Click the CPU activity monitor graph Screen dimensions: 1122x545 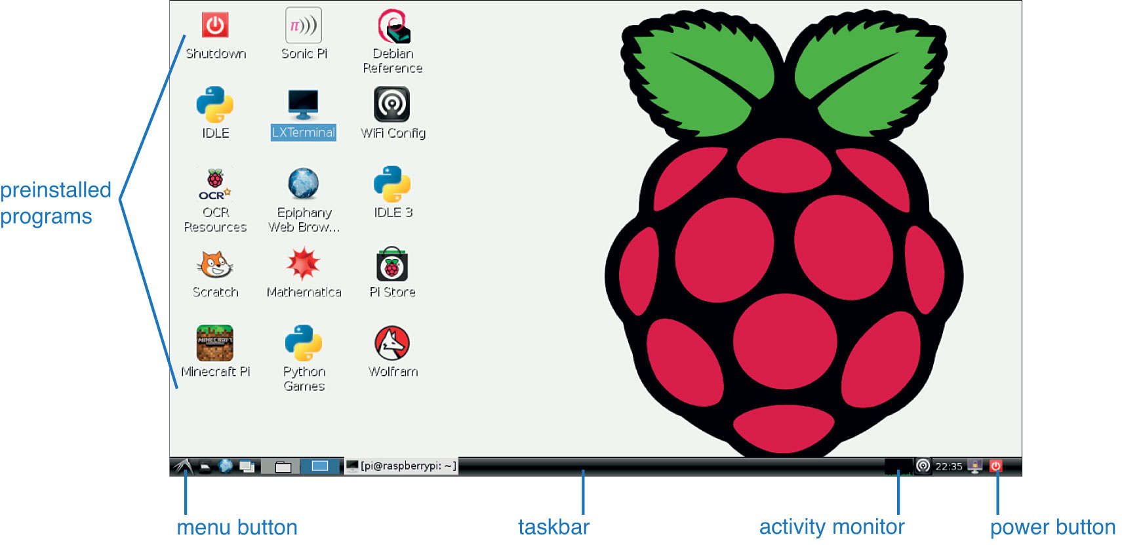click(x=898, y=466)
